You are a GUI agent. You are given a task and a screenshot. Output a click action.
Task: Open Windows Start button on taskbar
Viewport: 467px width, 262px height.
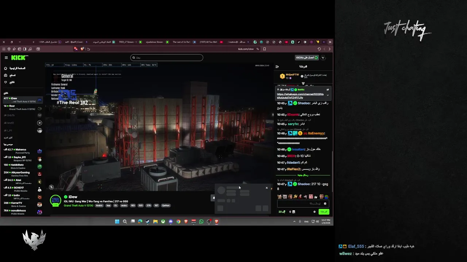point(117,221)
